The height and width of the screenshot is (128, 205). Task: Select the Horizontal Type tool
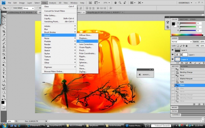[4, 73]
